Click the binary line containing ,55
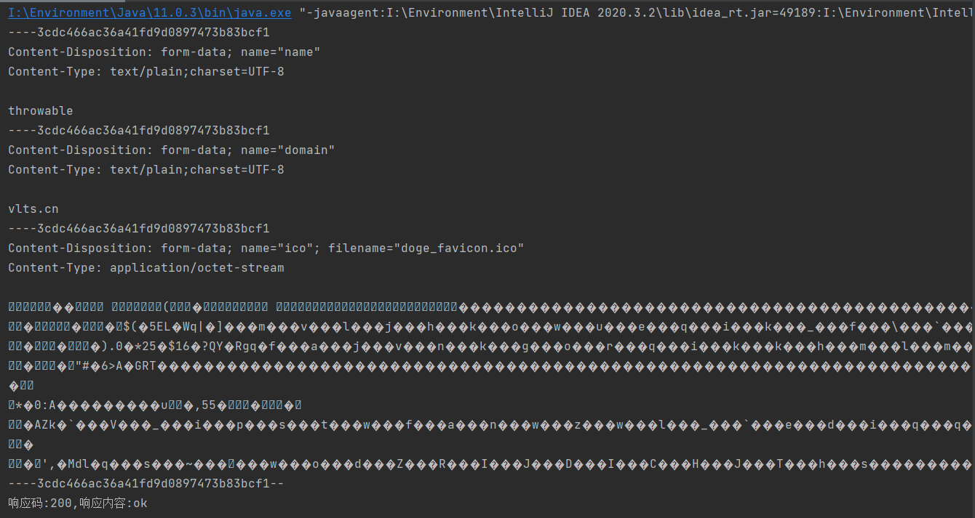The height and width of the screenshot is (518, 975). click(x=155, y=405)
